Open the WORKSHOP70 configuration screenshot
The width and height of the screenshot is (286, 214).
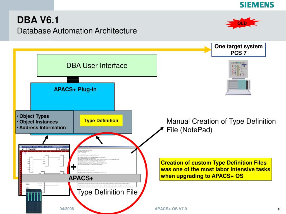click(x=44, y=170)
